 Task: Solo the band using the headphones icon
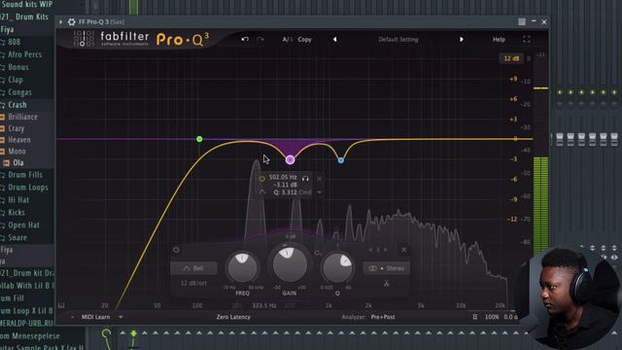(x=305, y=178)
